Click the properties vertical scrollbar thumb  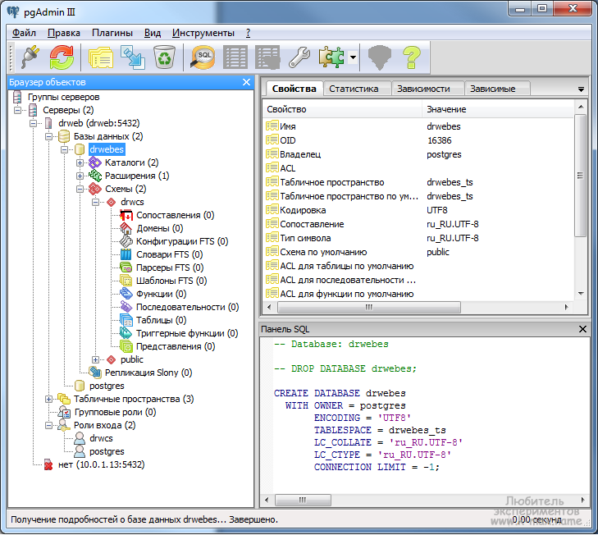tap(580, 176)
